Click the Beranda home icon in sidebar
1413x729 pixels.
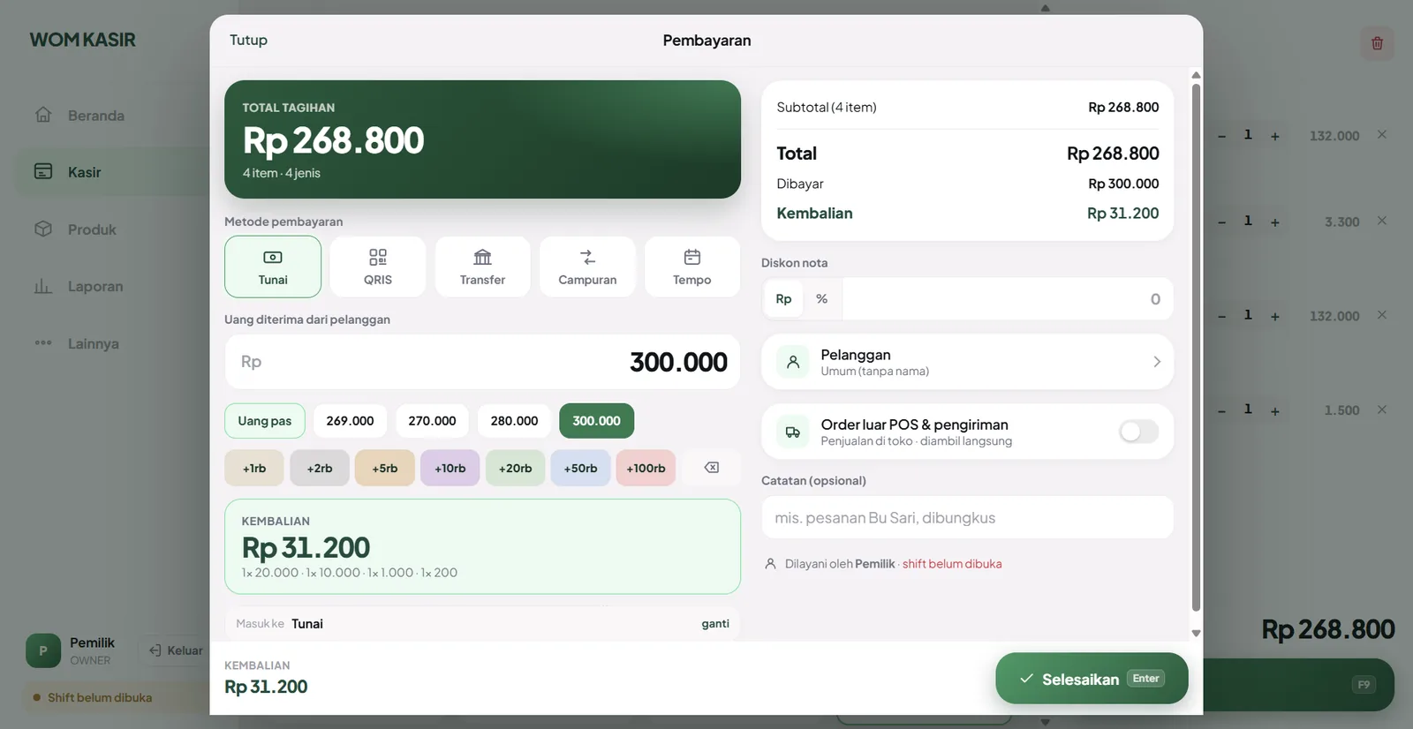click(43, 115)
